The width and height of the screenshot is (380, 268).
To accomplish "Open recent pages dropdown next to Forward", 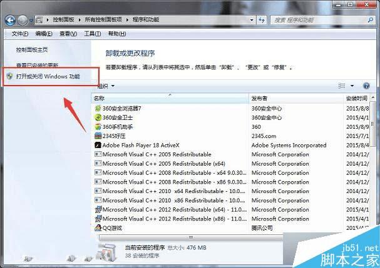I will (31, 21).
